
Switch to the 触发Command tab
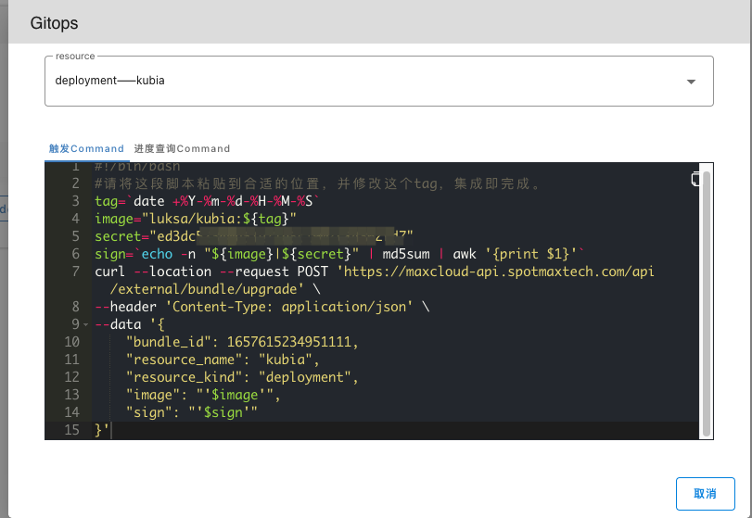click(86, 148)
